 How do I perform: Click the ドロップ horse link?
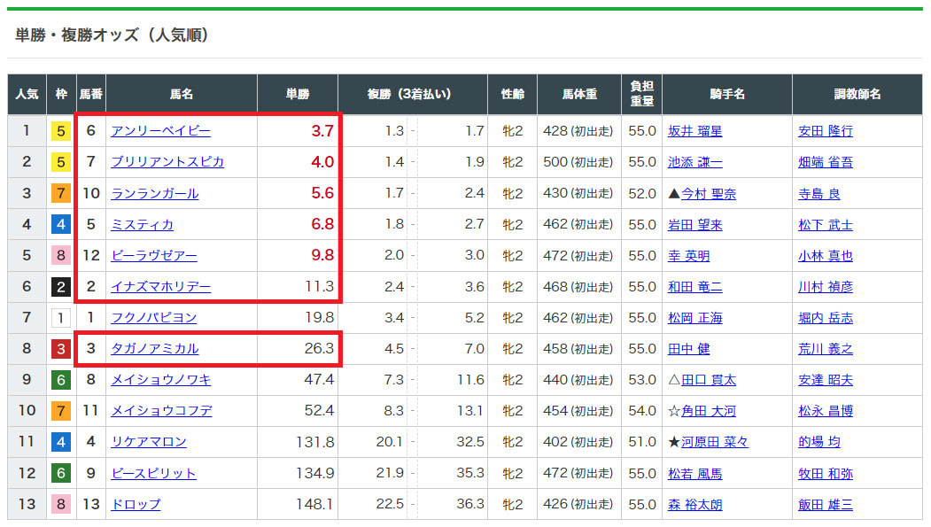point(136,504)
